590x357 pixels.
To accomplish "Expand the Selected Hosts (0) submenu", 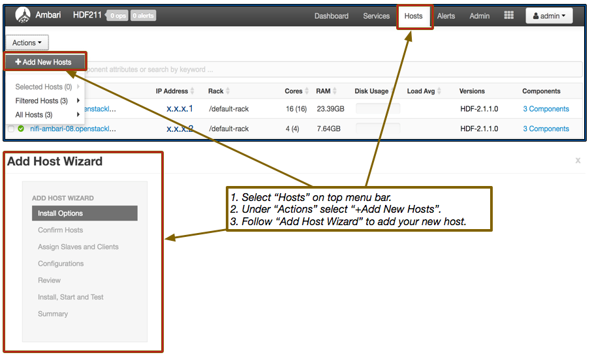I will [45, 87].
